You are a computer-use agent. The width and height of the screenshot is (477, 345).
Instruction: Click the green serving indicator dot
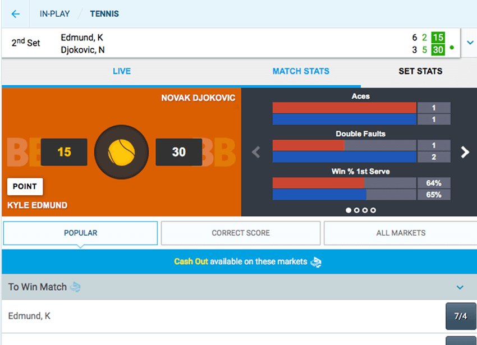(x=452, y=48)
